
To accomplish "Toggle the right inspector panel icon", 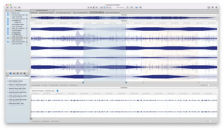I will click(x=209, y=7).
